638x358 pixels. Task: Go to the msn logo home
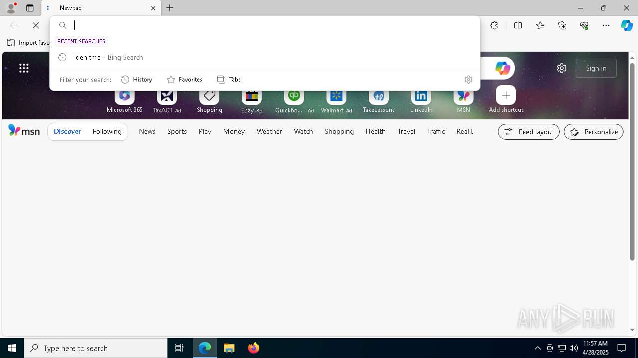point(24,131)
